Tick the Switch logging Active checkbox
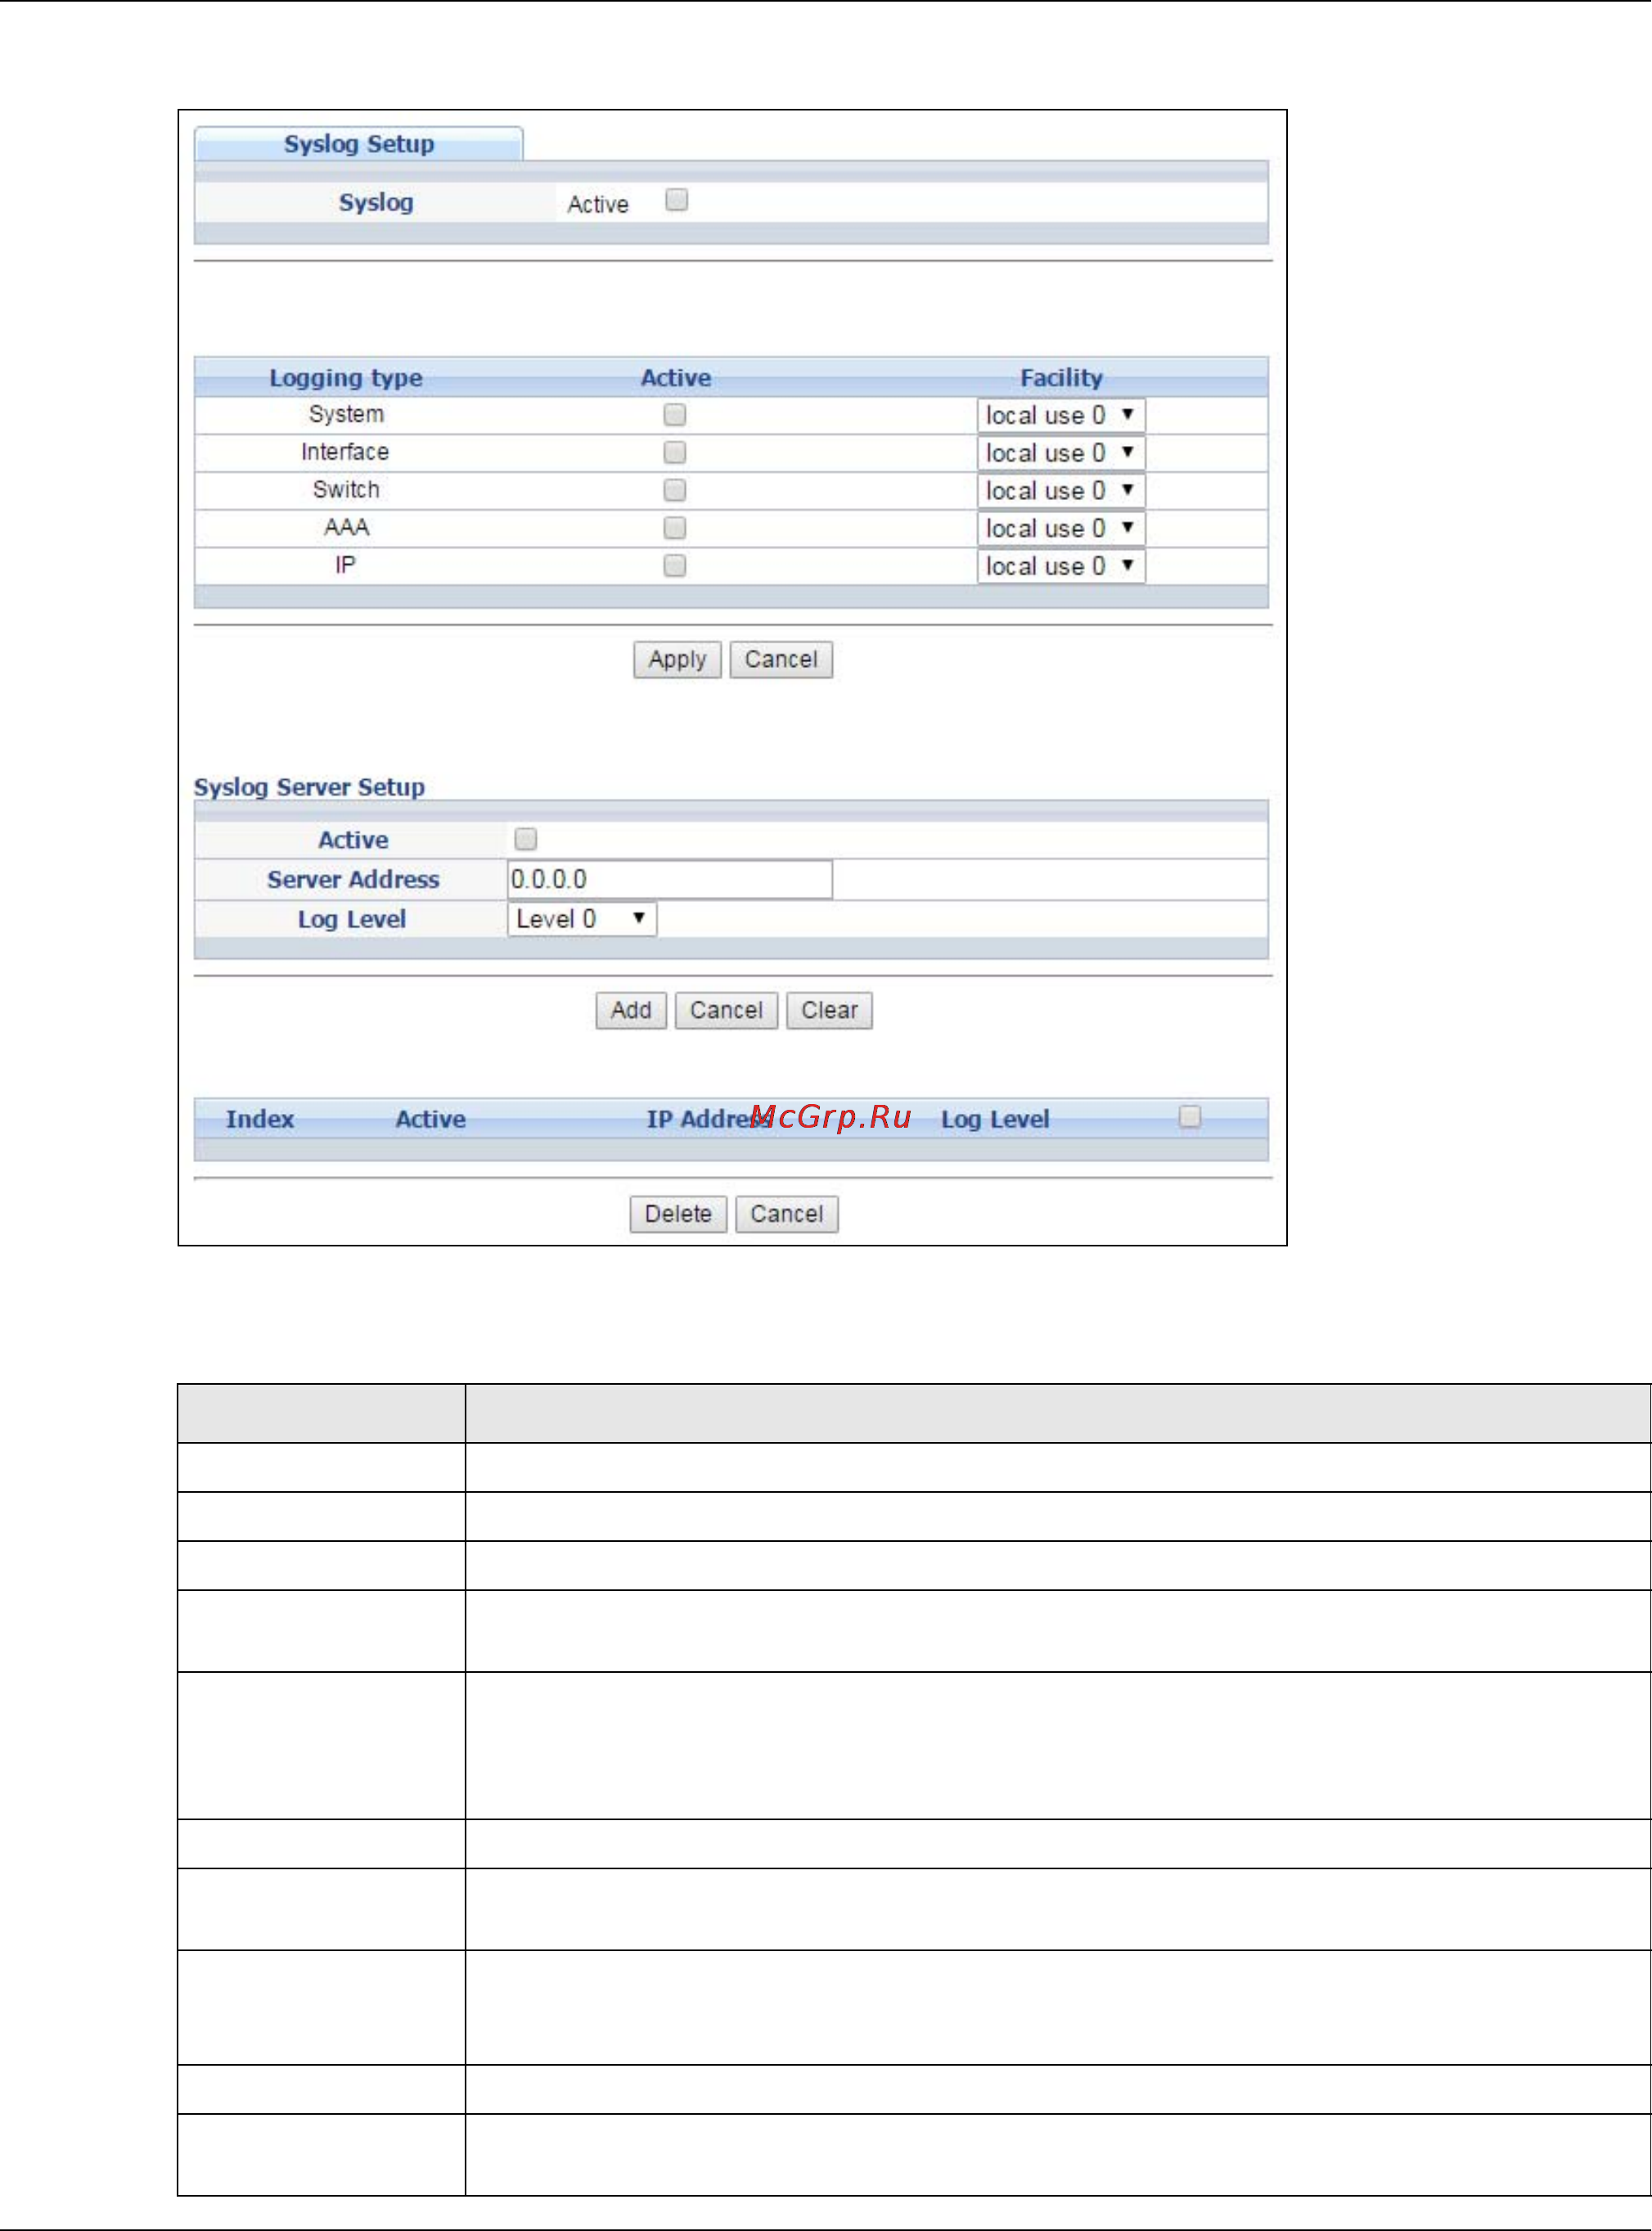The height and width of the screenshot is (2231, 1652). coord(675,490)
